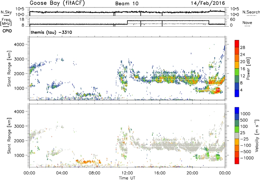
Task: Click the 'N.Sky' legend label
Action: coord(6,12)
